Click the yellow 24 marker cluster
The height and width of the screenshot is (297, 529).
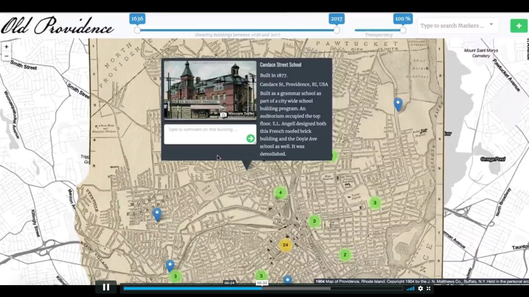click(x=285, y=244)
